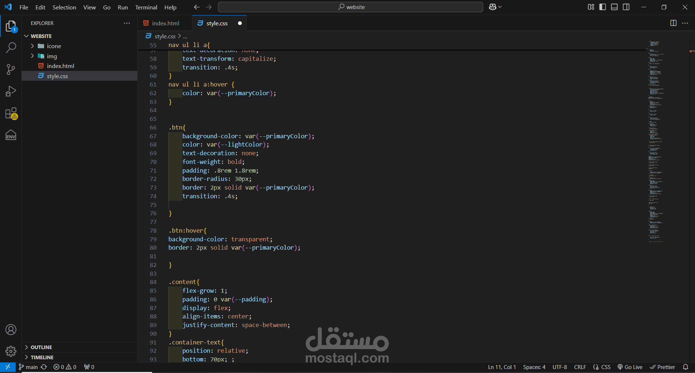Click the .content selector line
The image size is (695, 373).
pyautogui.click(x=184, y=282)
